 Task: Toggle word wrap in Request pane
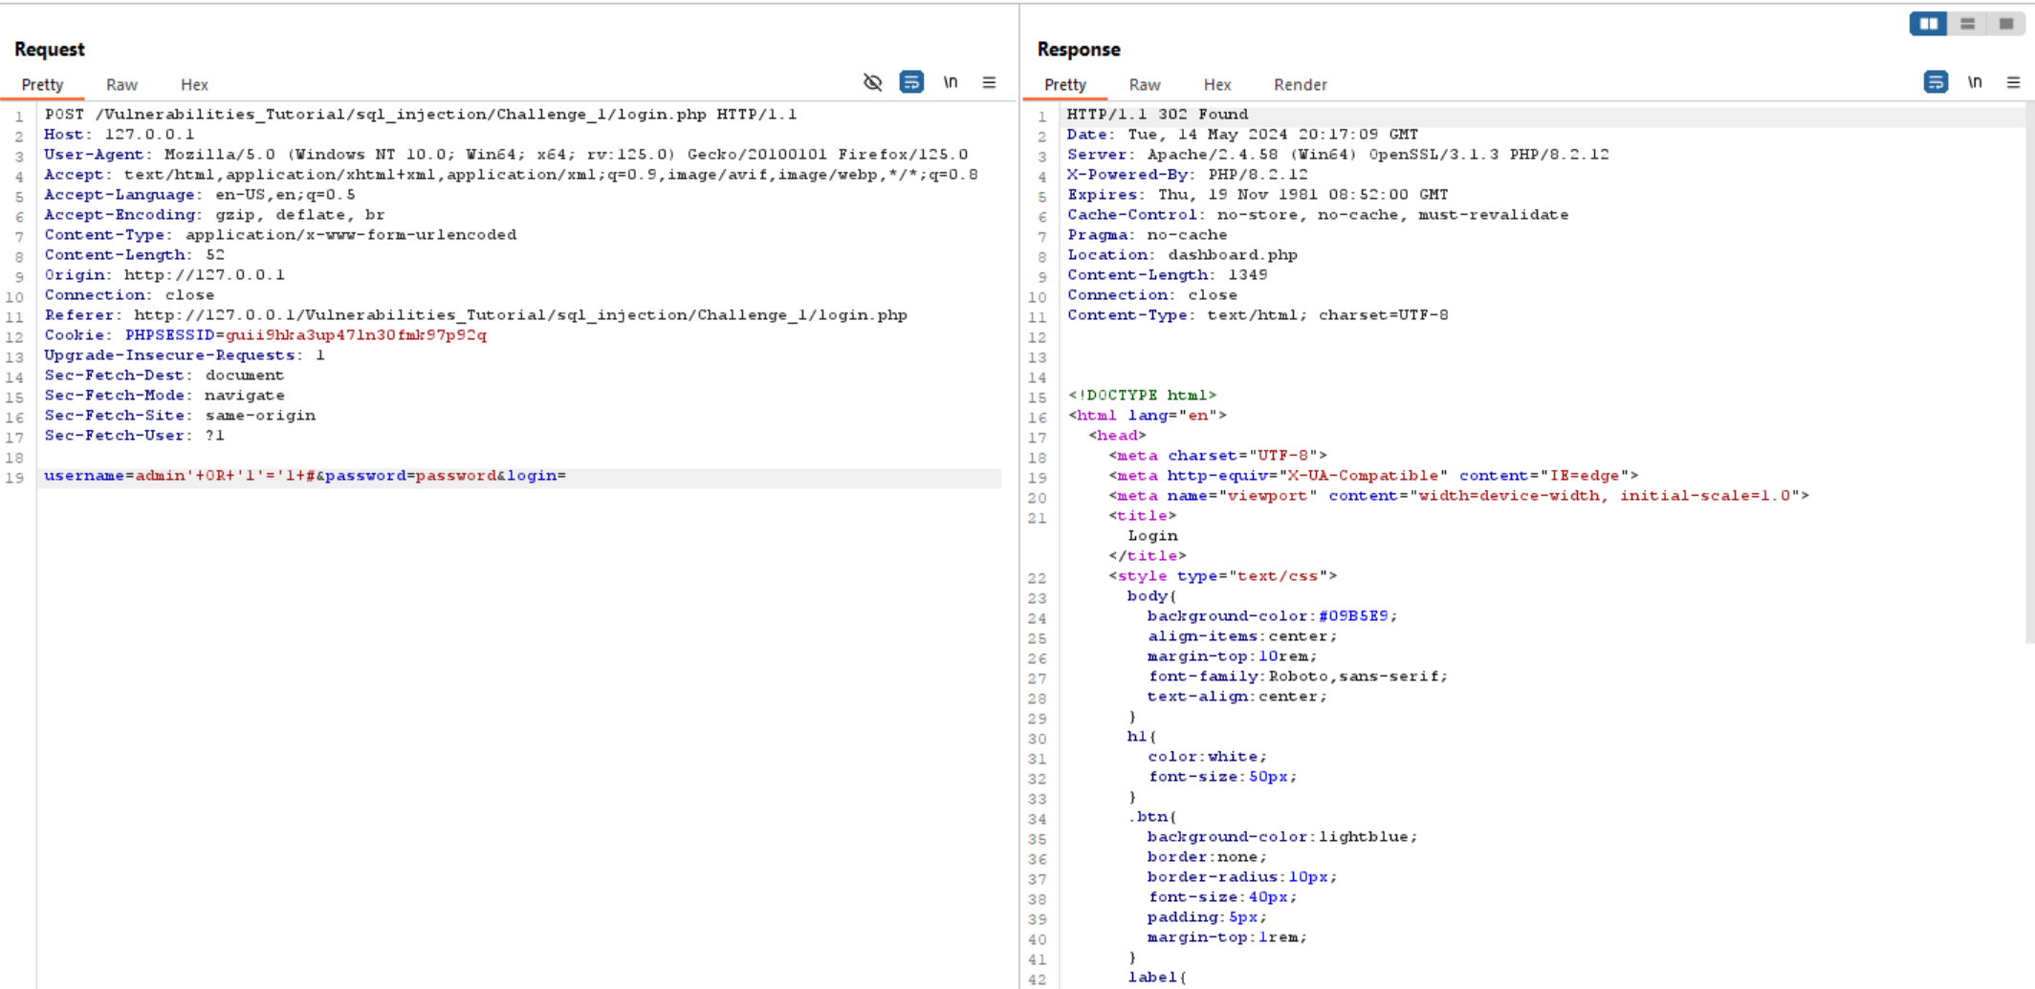point(911,83)
